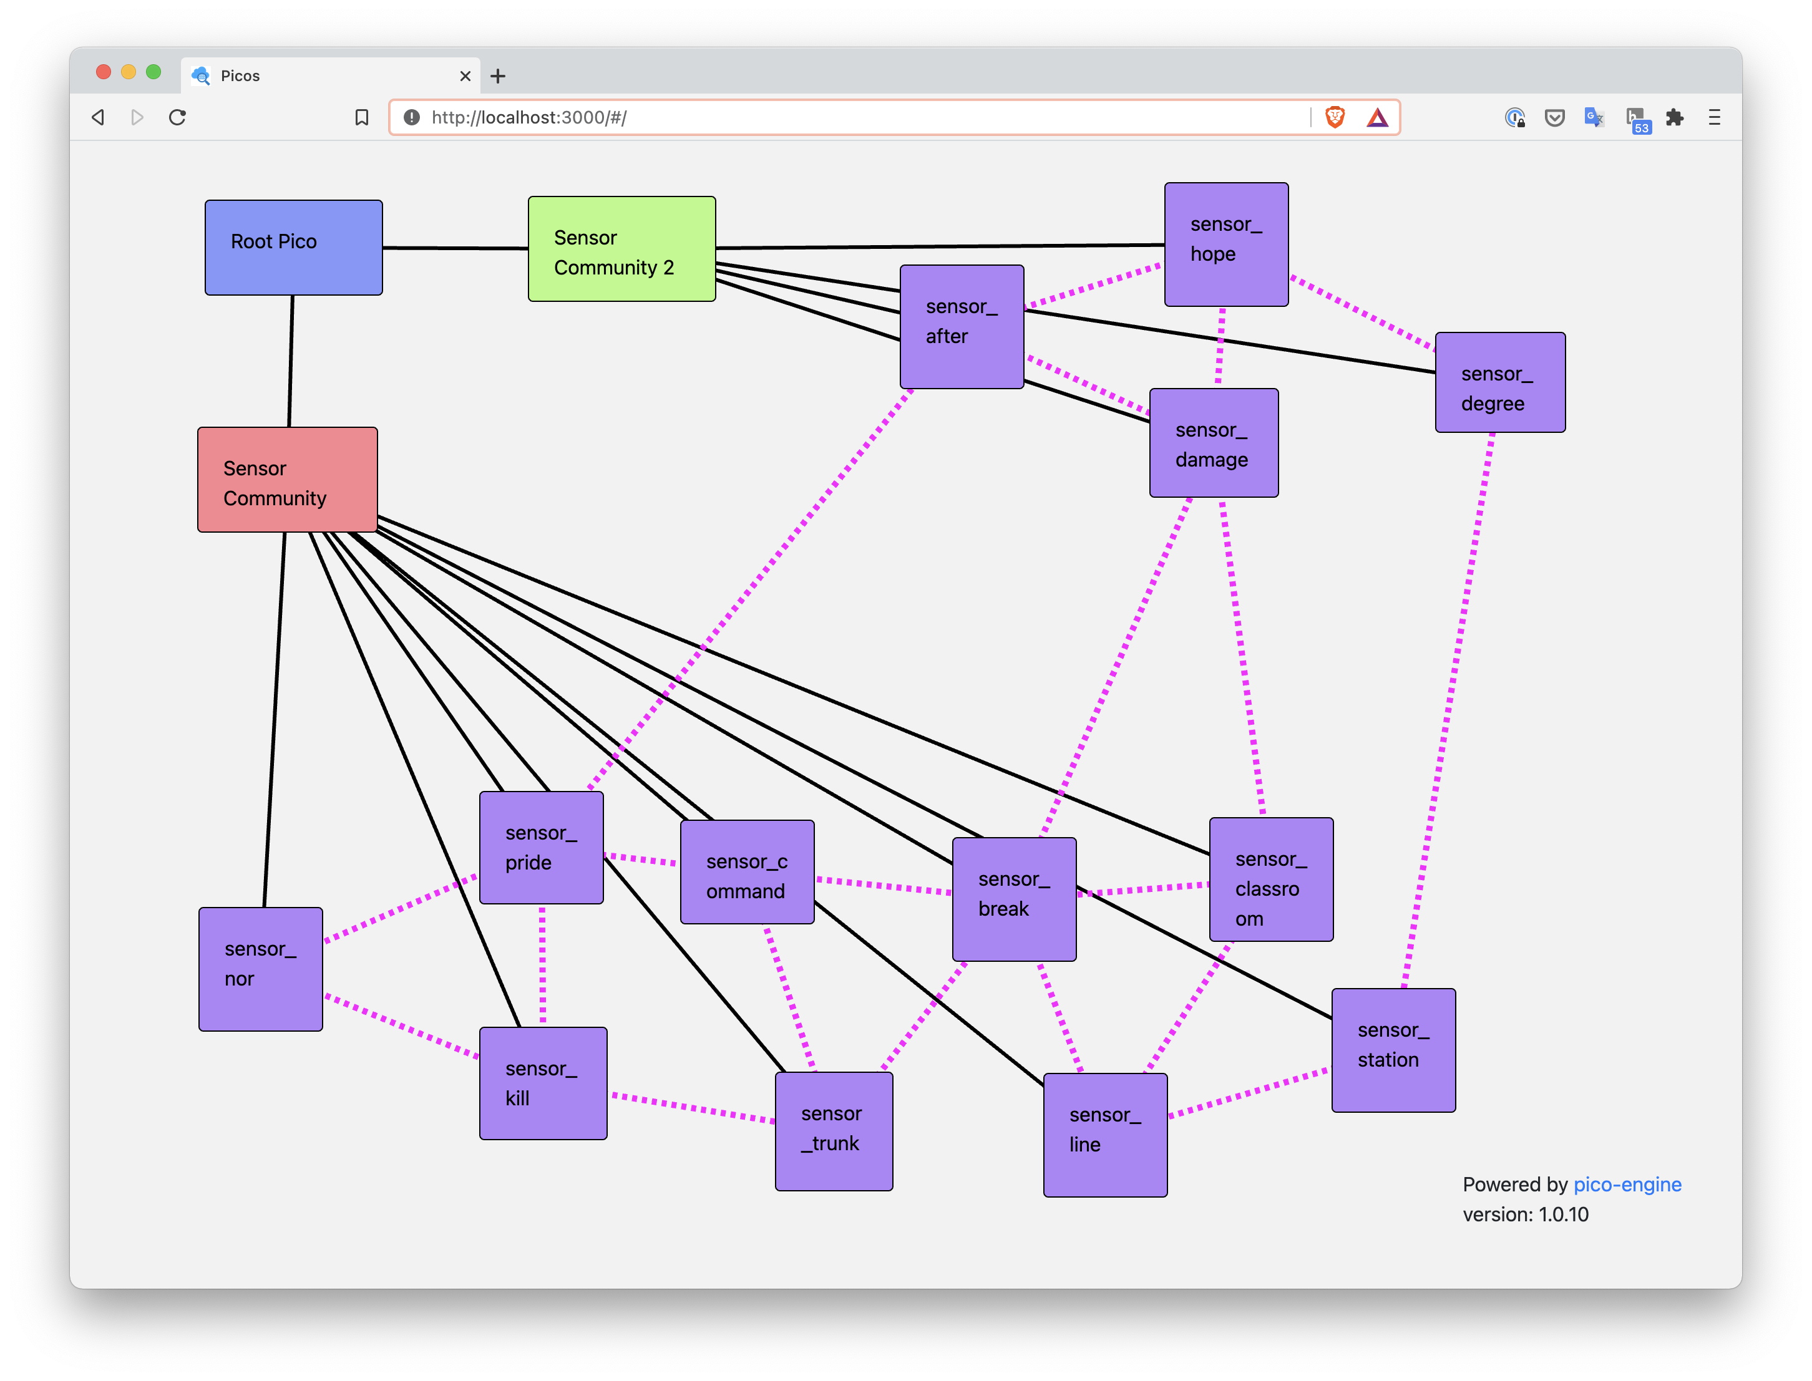Select the sensor_command pico

(x=748, y=872)
